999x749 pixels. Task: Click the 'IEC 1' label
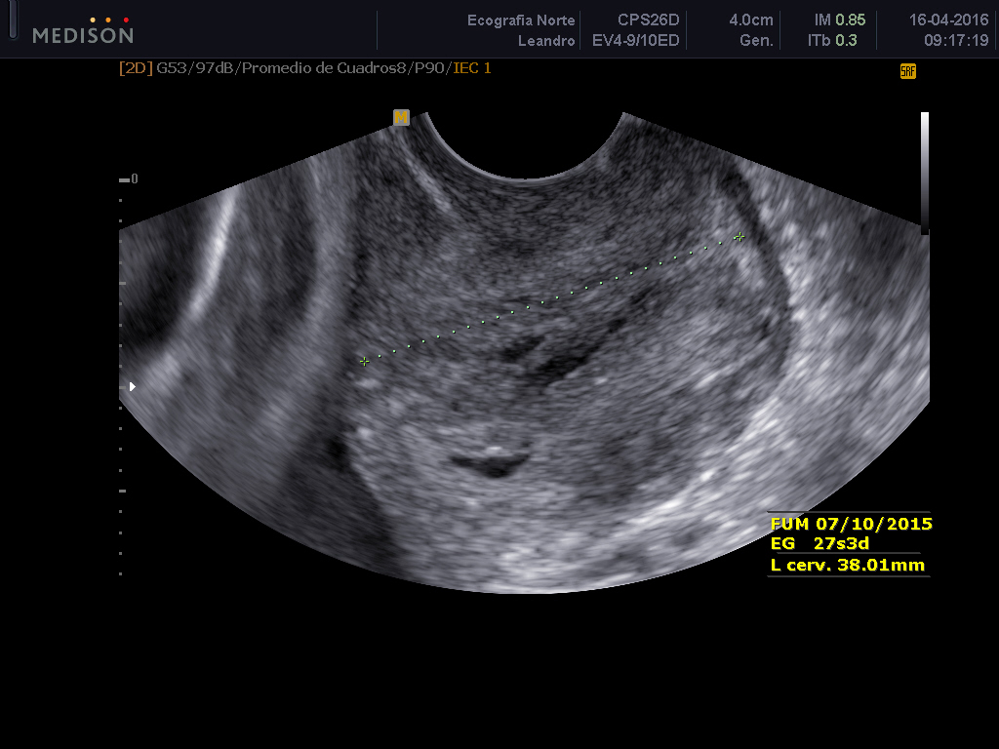(x=472, y=68)
